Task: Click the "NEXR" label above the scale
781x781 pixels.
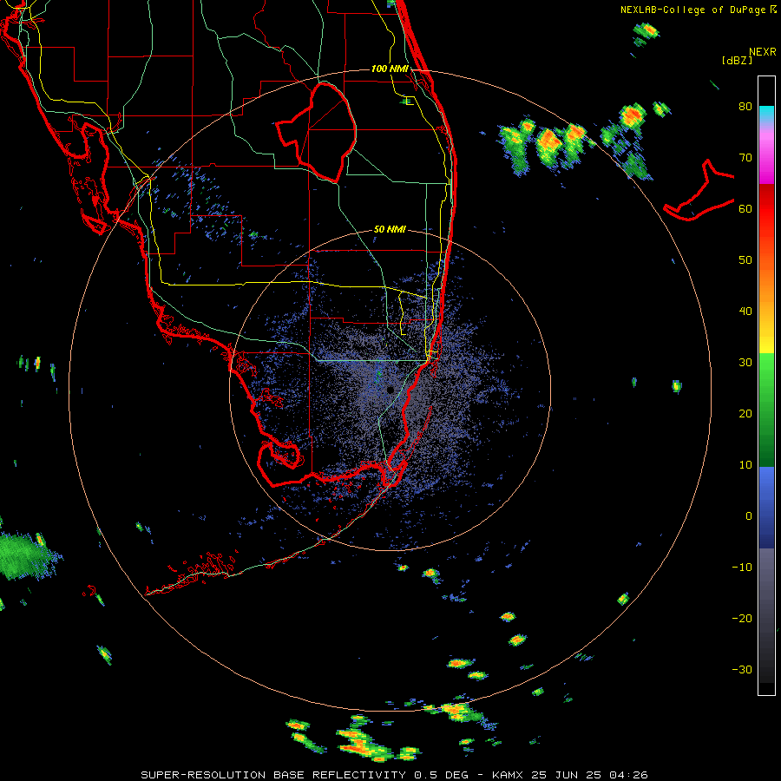Action: (x=763, y=52)
